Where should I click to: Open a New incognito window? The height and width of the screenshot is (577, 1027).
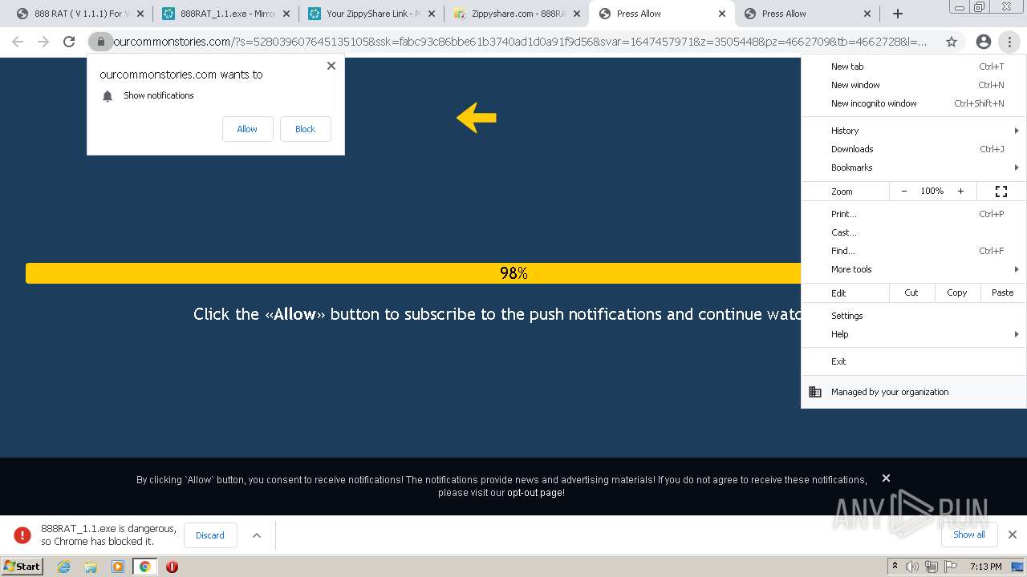point(914,103)
